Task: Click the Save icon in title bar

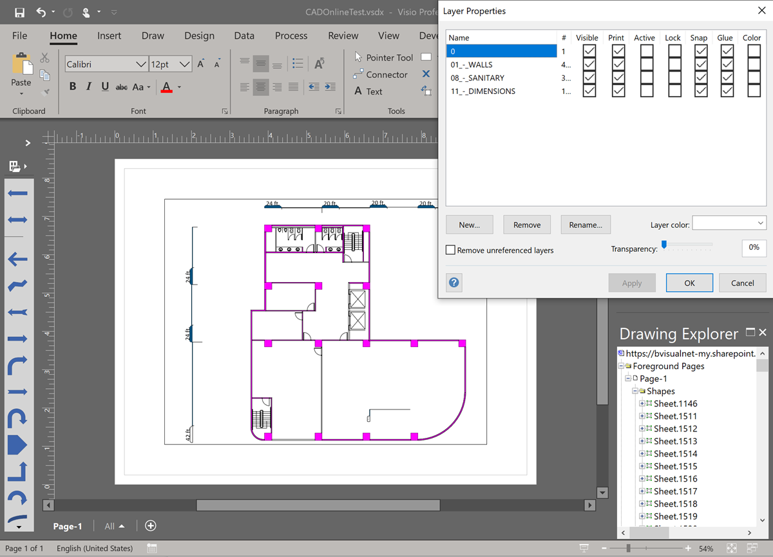Action: tap(19, 12)
